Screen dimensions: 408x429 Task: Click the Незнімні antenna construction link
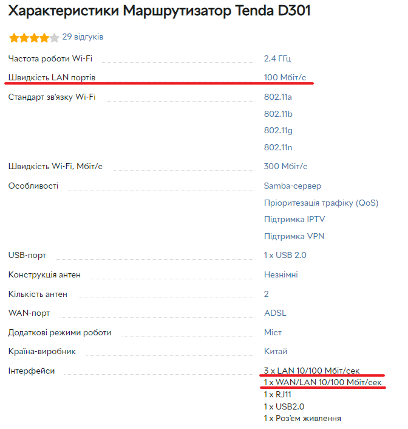(281, 274)
